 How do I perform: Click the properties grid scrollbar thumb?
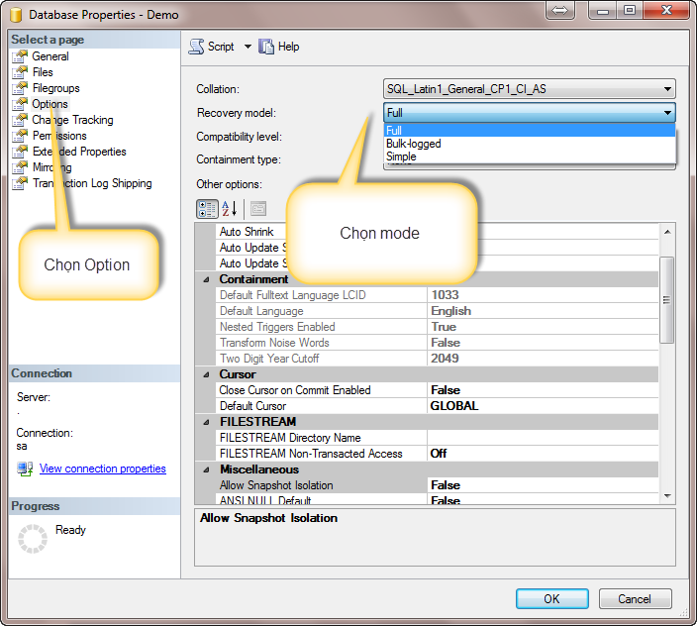click(666, 300)
